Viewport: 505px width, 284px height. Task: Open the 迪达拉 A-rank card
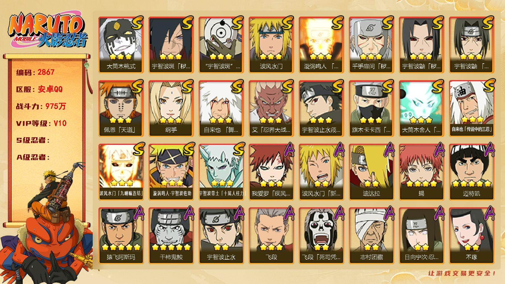pos(371,172)
